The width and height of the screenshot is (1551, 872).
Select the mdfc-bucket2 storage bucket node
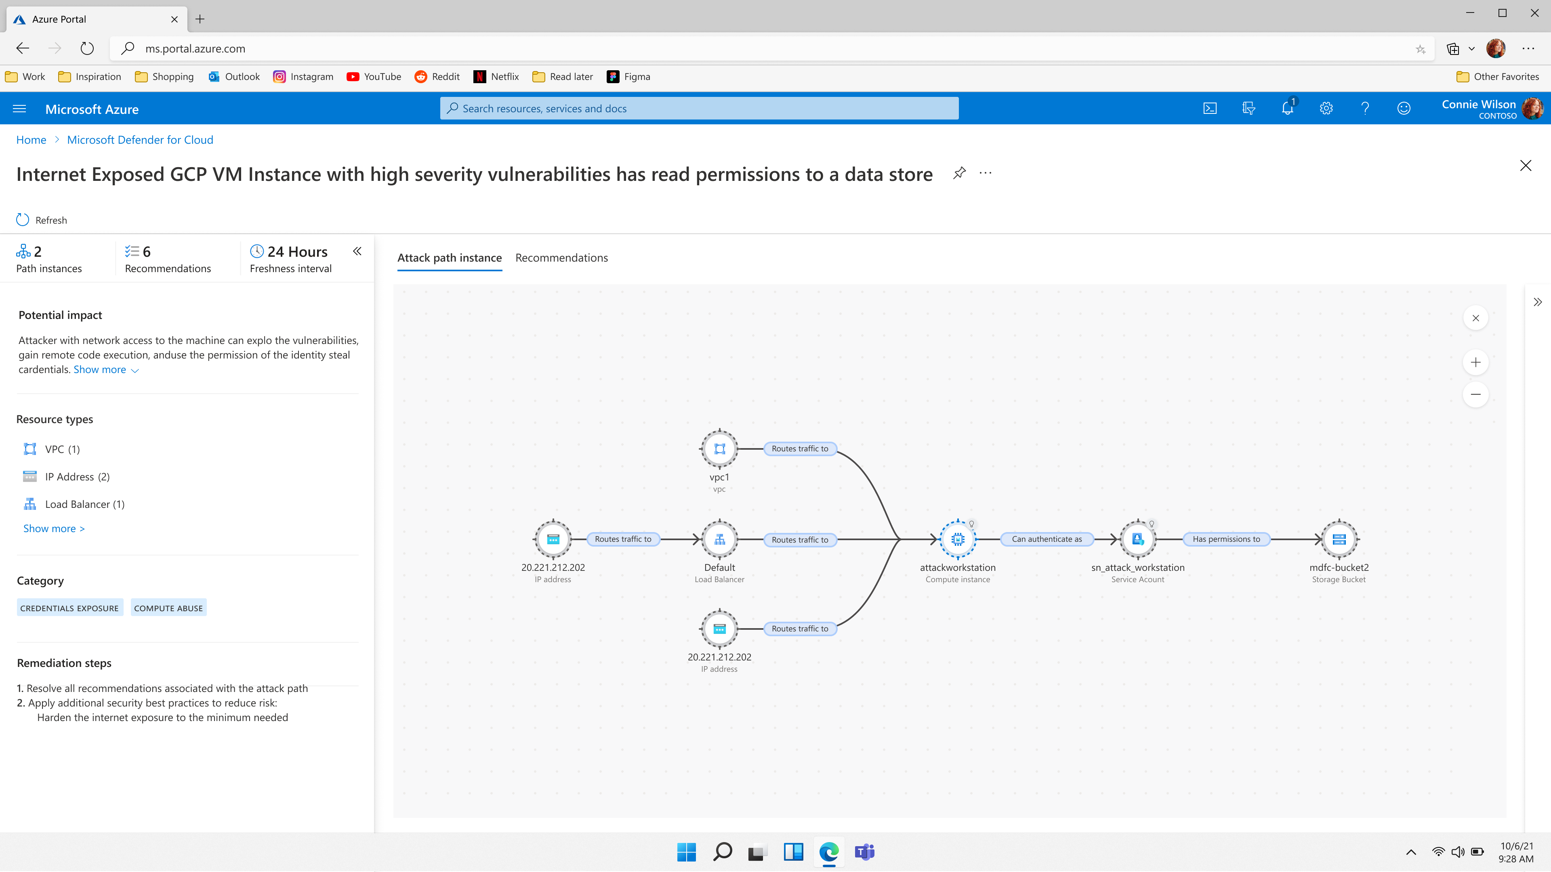click(1339, 539)
